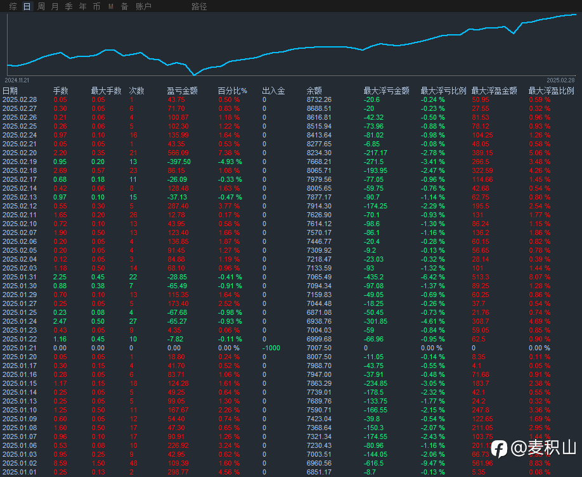
Task: Sort by the 日期 column header
Action: tap(10, 91)
